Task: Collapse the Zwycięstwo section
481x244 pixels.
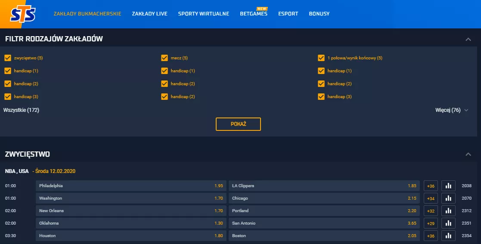Action: click(468, 154)
